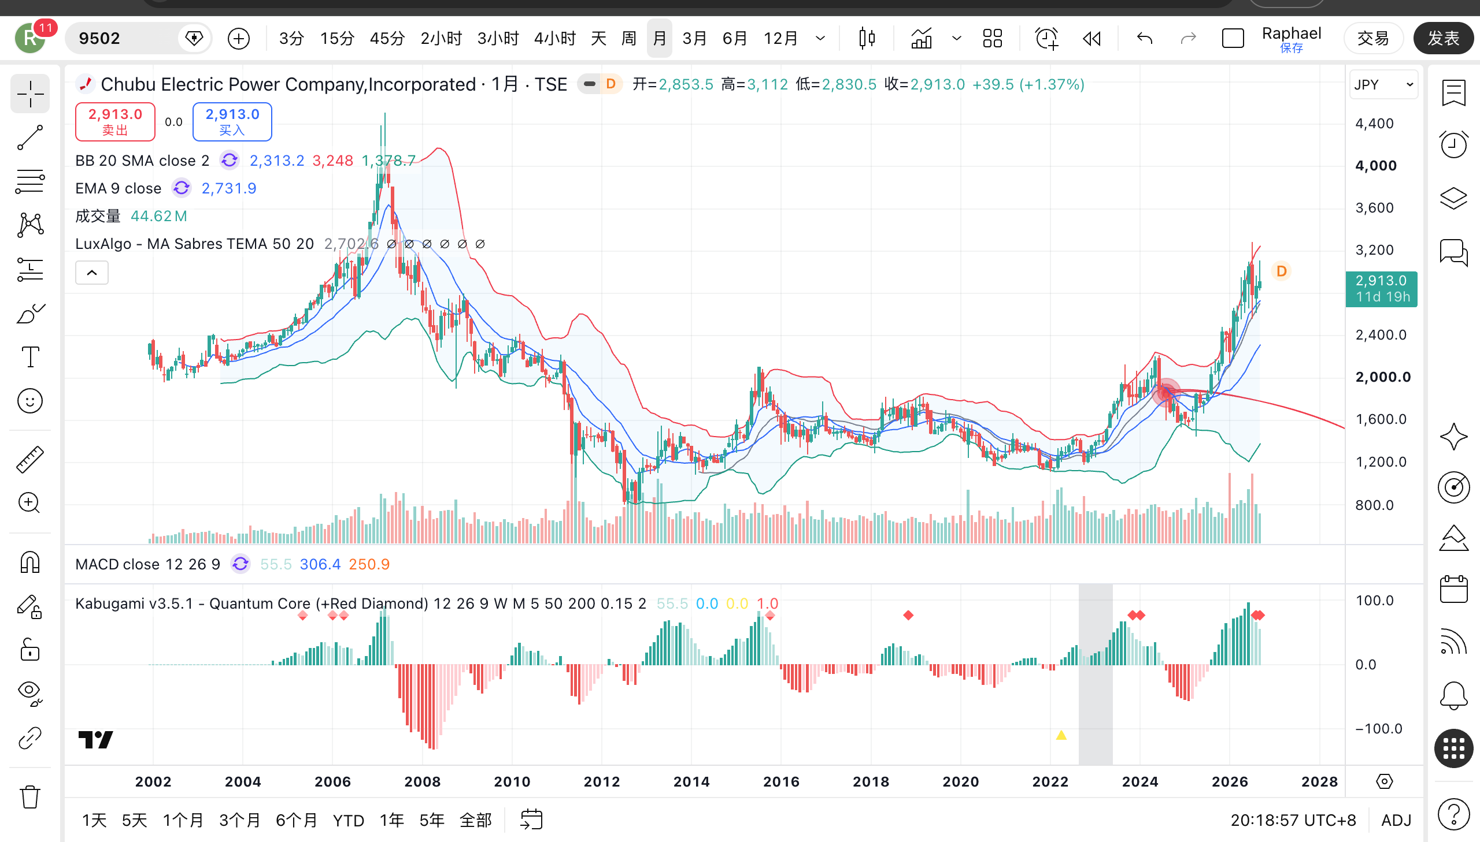Open the JPY currency dropdown
The image size is (1480, 842).
pos(1383,85)
